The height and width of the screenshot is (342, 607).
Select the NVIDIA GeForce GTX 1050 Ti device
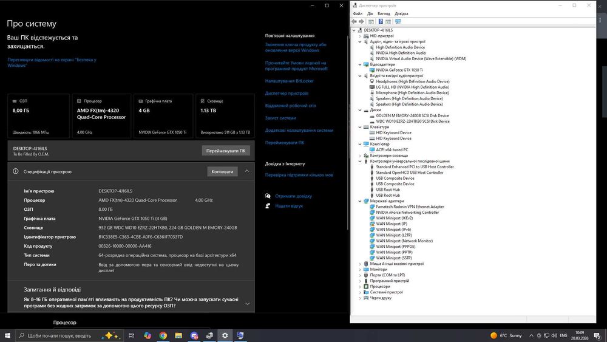point(399,70)
